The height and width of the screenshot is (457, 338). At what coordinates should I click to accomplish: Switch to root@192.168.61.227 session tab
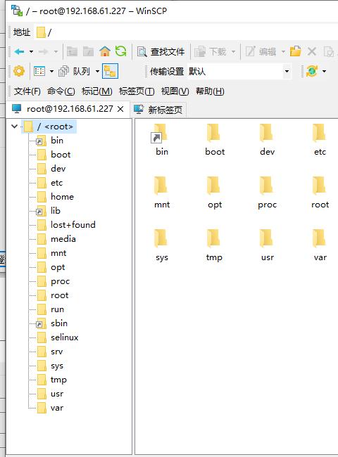(70, 109)
